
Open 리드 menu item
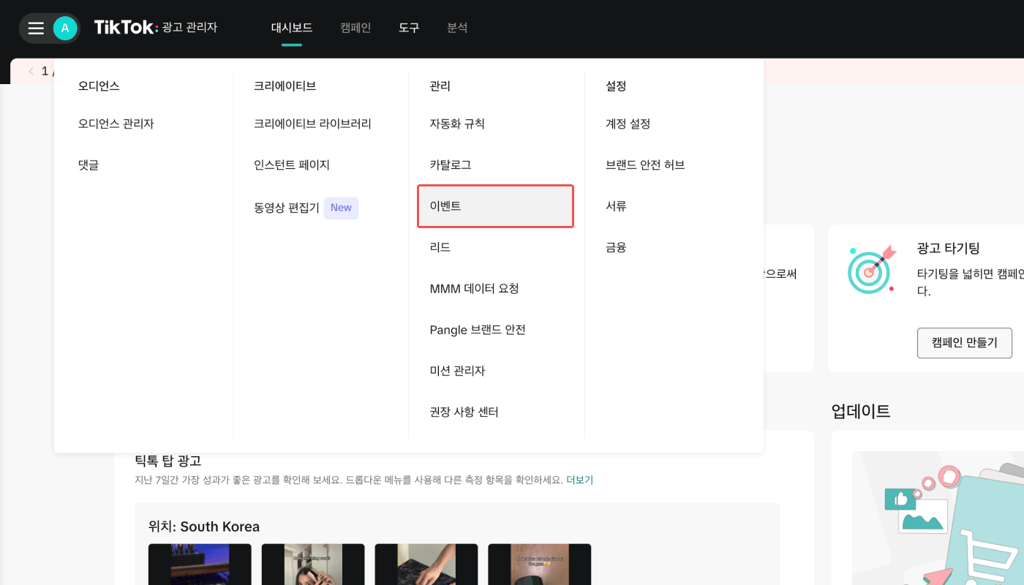pos(440,248)
